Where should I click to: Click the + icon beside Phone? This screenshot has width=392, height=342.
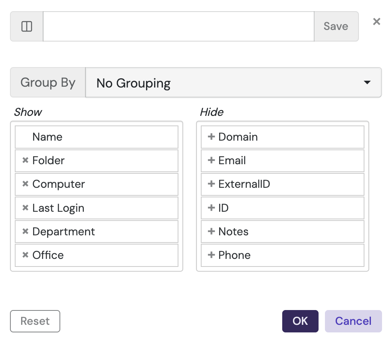click(211, 255)
